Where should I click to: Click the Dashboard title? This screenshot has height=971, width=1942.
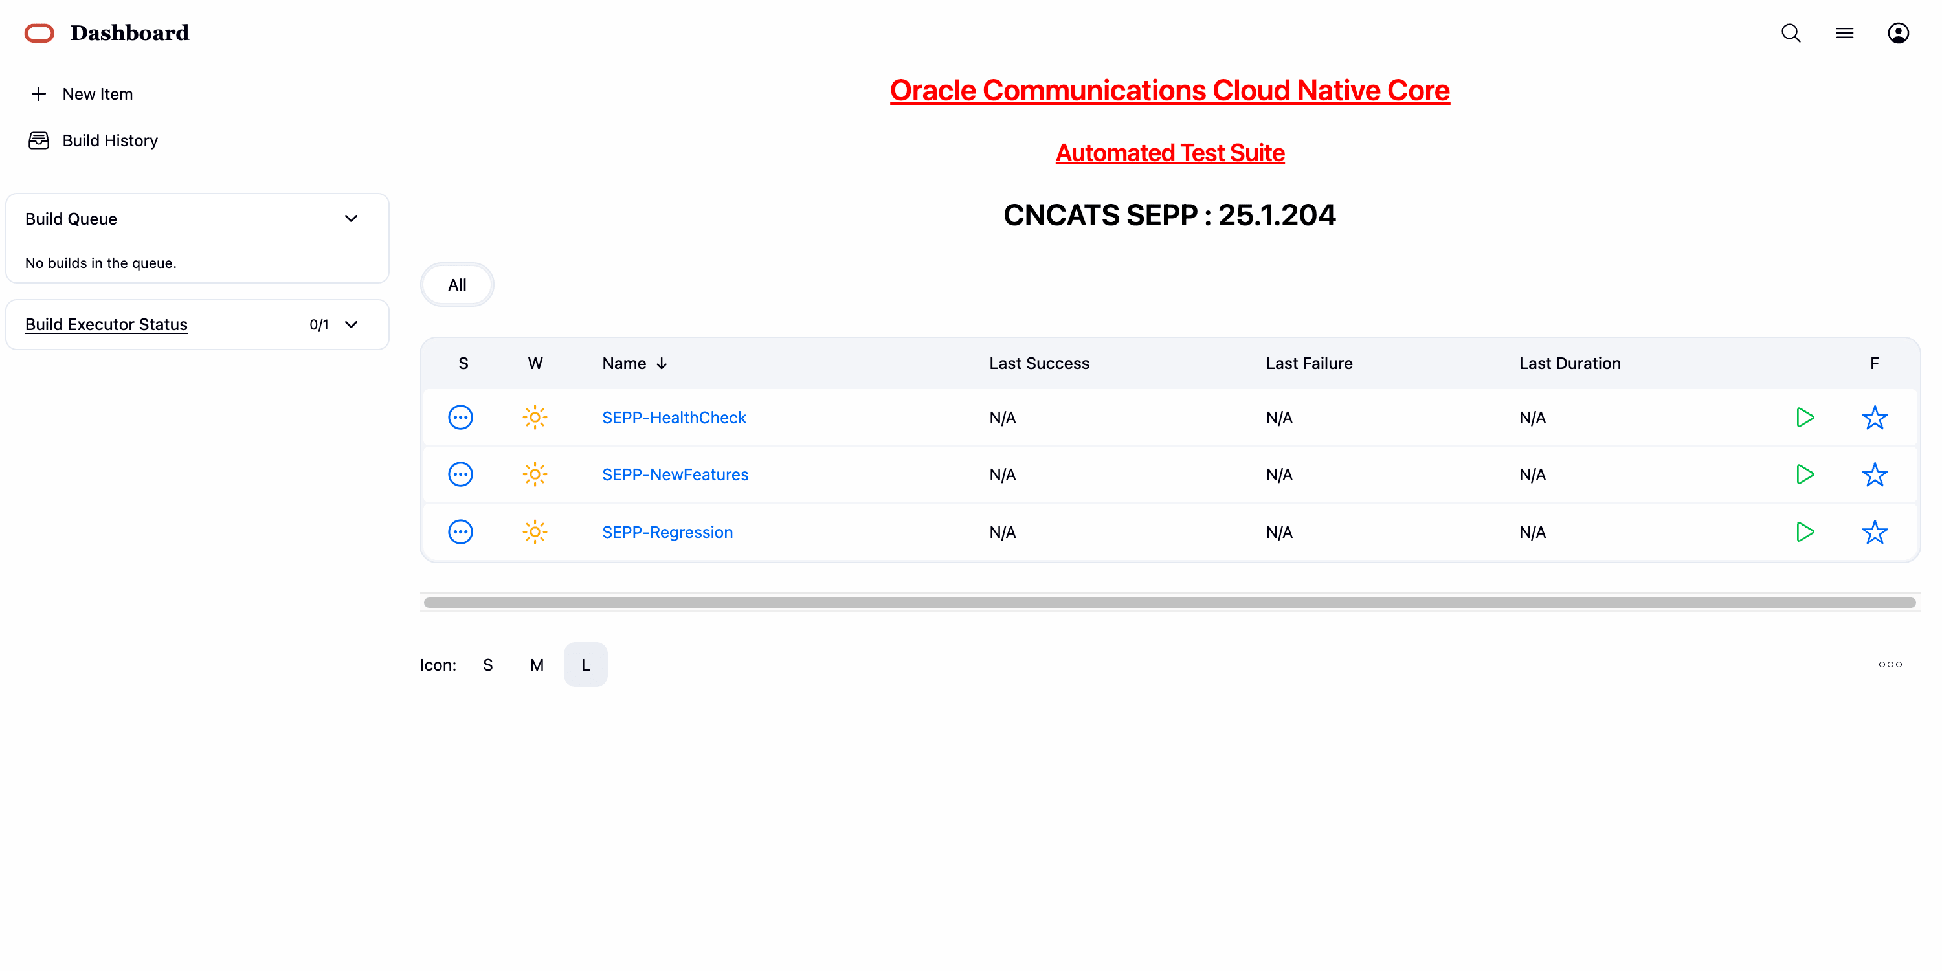coord(129,33)
